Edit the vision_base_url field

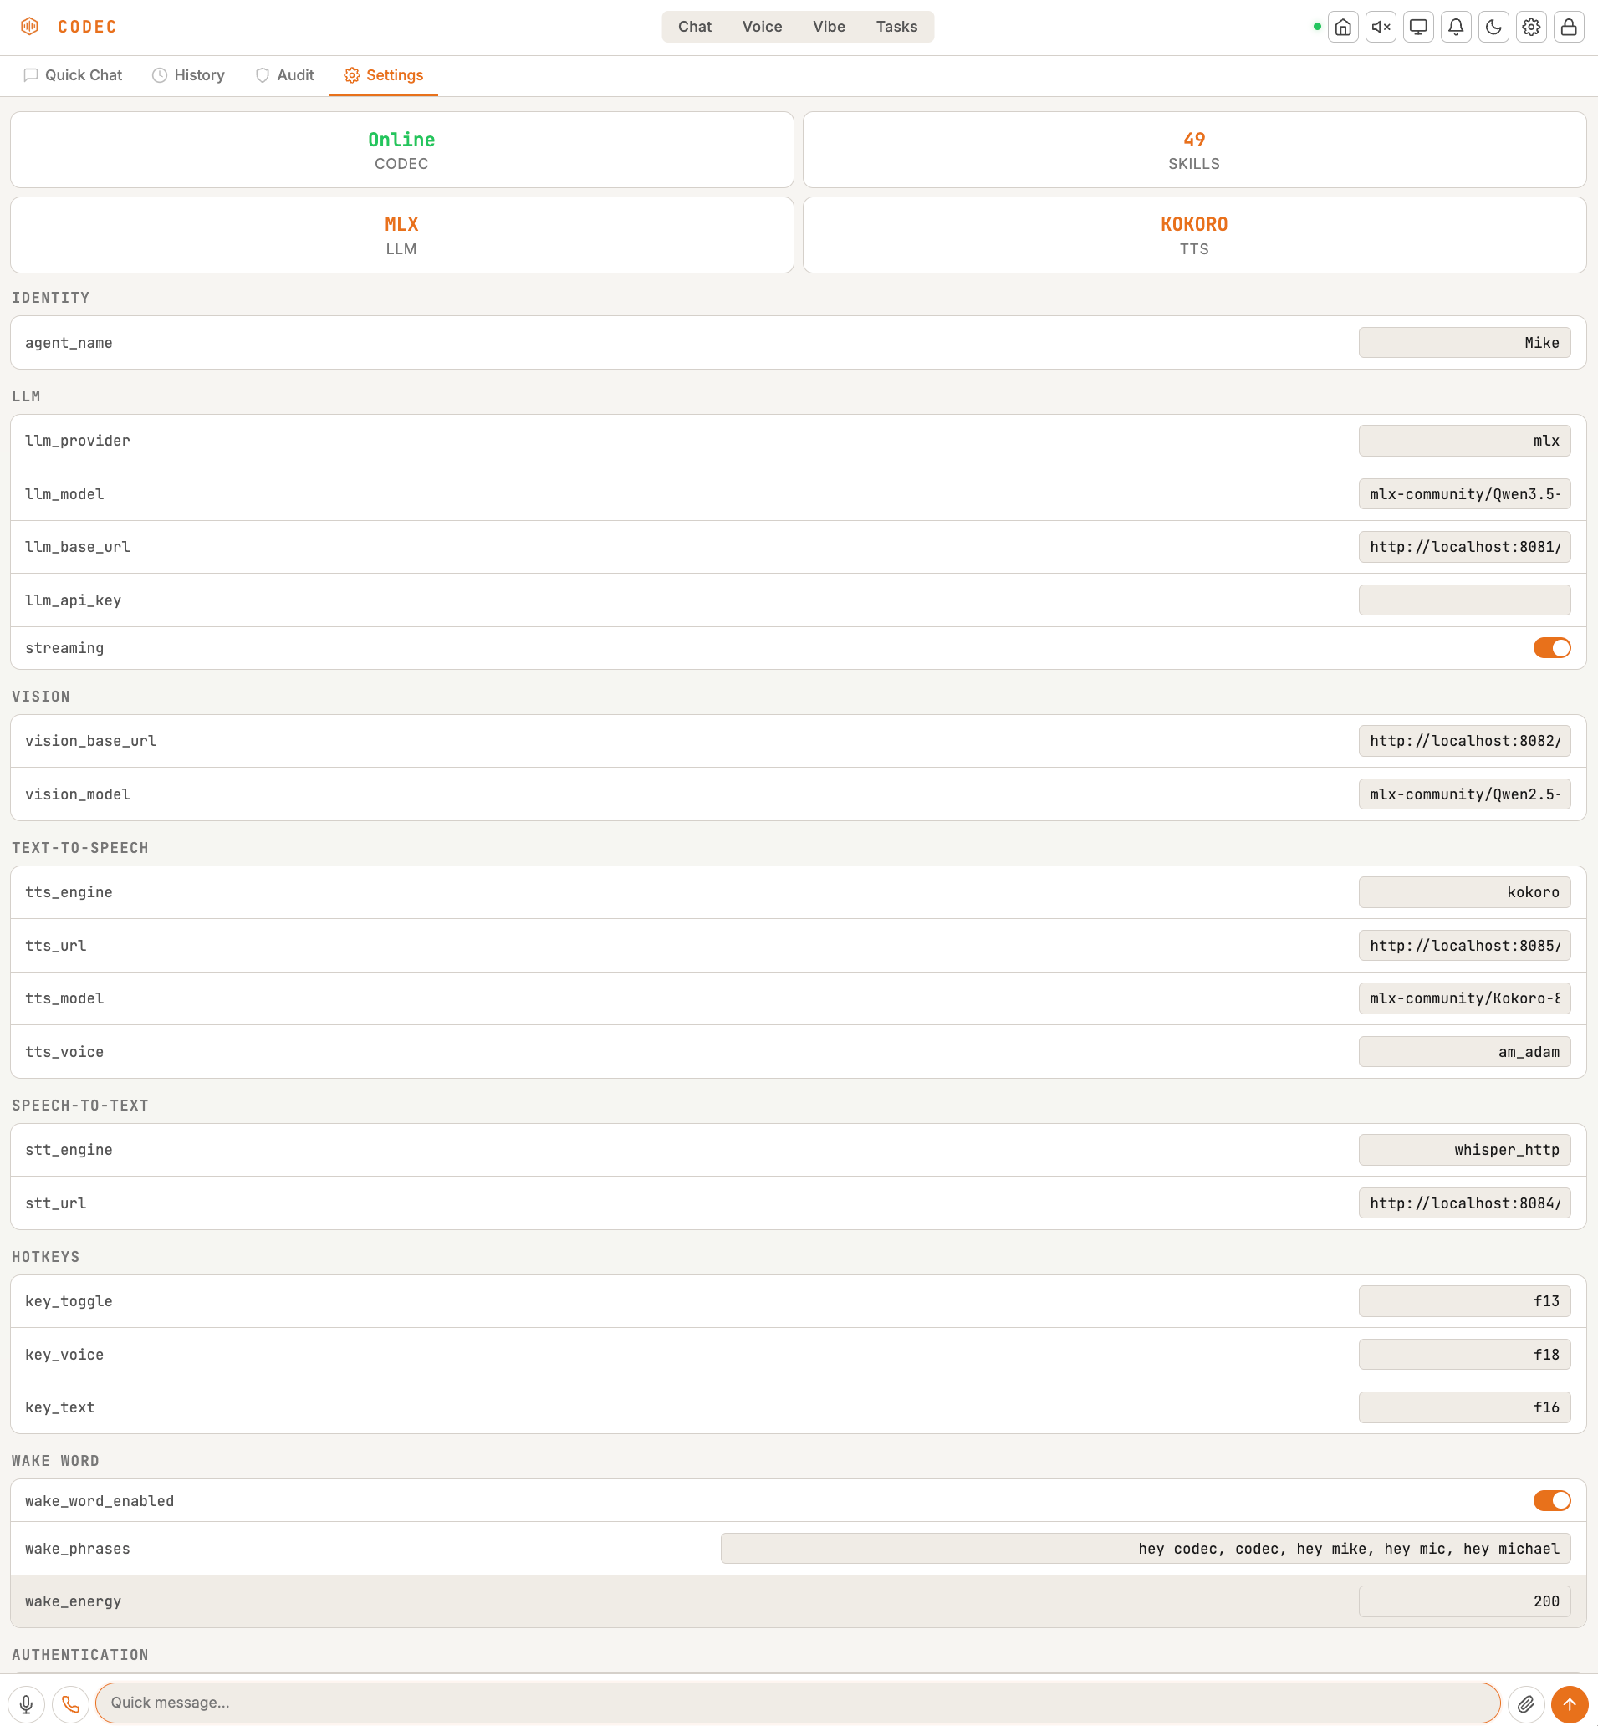tap(1465, 741)
